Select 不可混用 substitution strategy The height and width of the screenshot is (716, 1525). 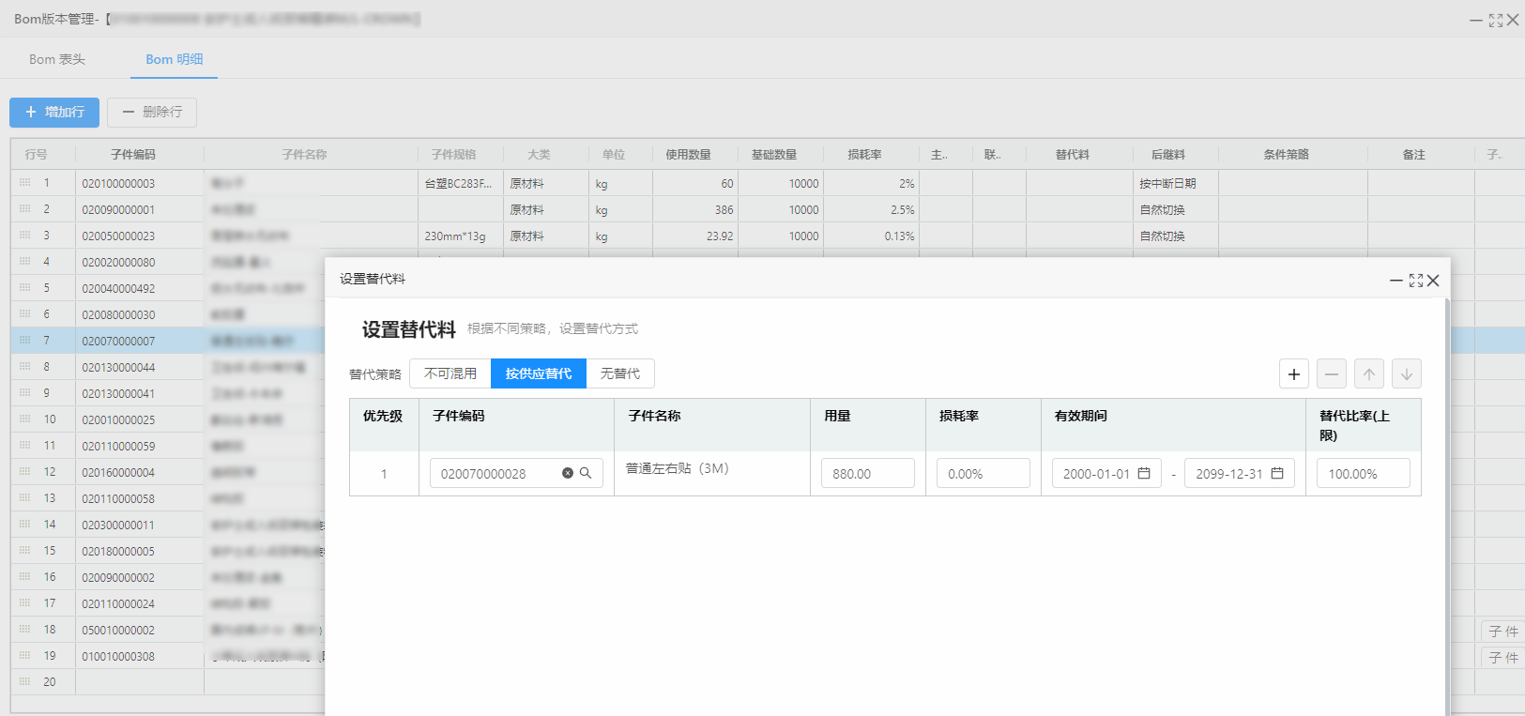(450, 373)
